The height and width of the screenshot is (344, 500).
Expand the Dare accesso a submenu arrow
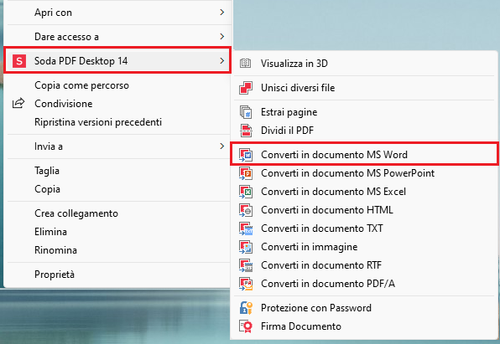[222, 37]
